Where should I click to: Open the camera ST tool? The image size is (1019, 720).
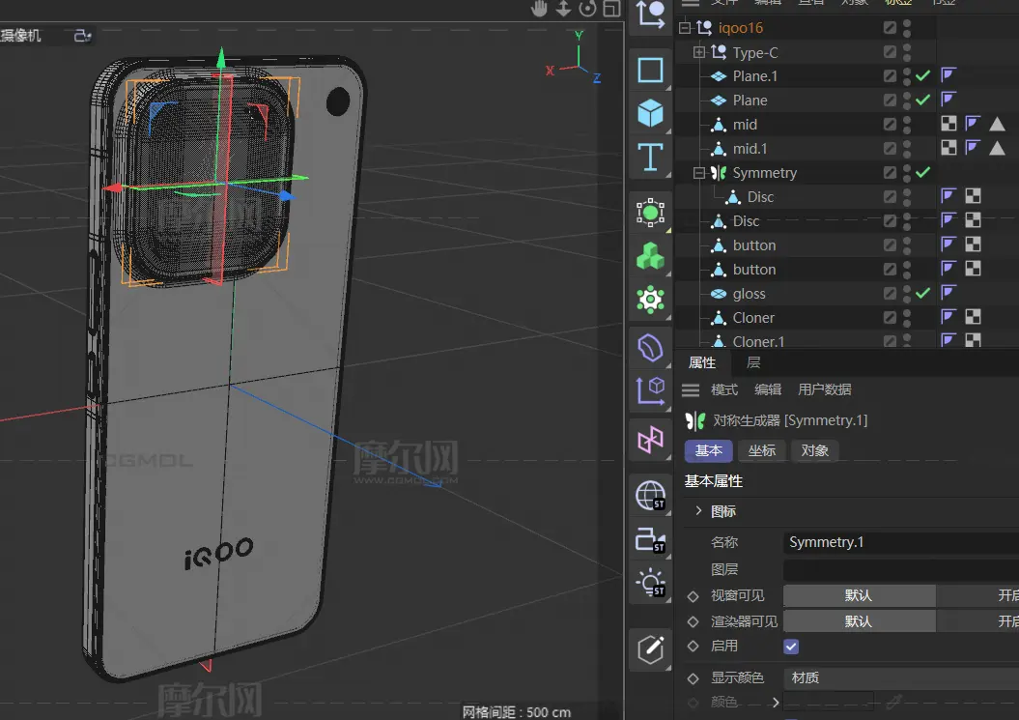click(650, 540)
